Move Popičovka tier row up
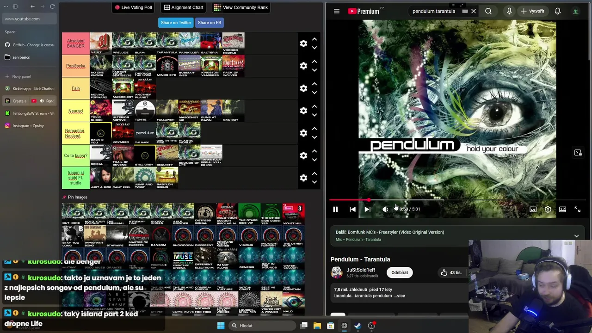Viewport: 592px width, 333px height. [x=314, y=62]
